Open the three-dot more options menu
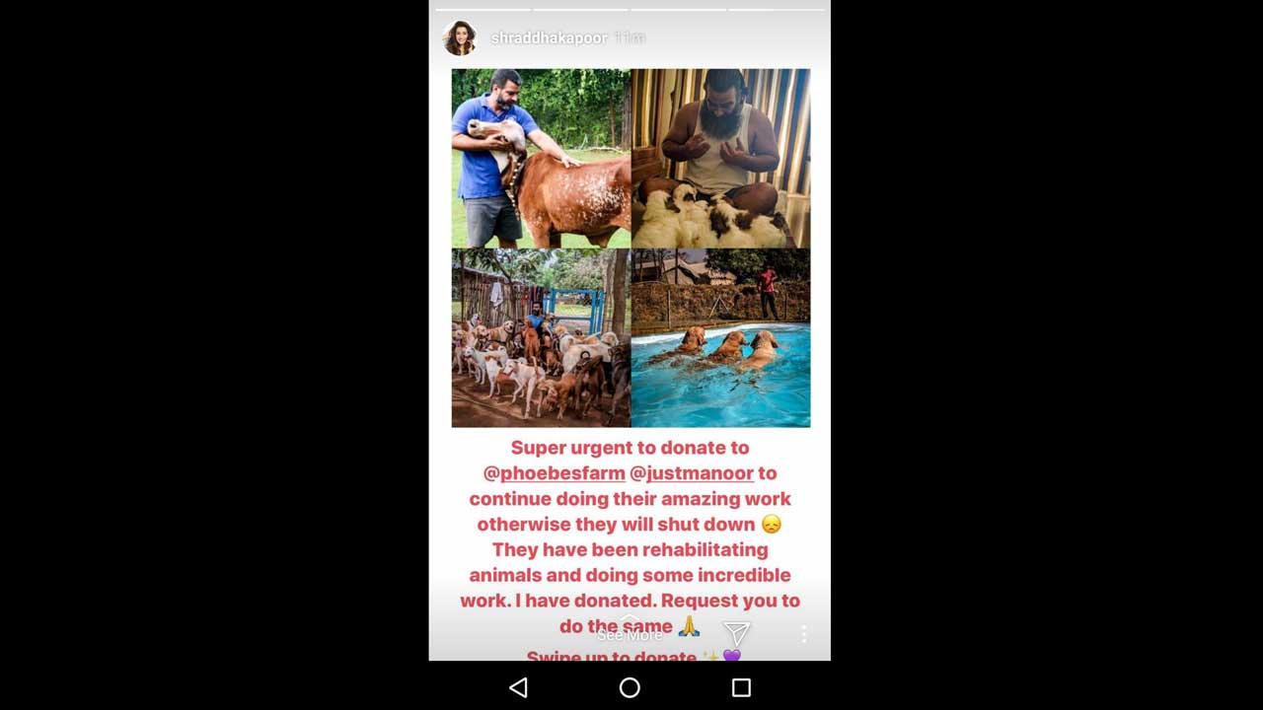1263x710 pixels. pos(804,633)
